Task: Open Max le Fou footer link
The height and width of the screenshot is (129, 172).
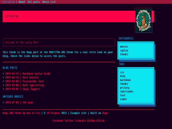Action: pyautogui.click(x=33, y=113)
